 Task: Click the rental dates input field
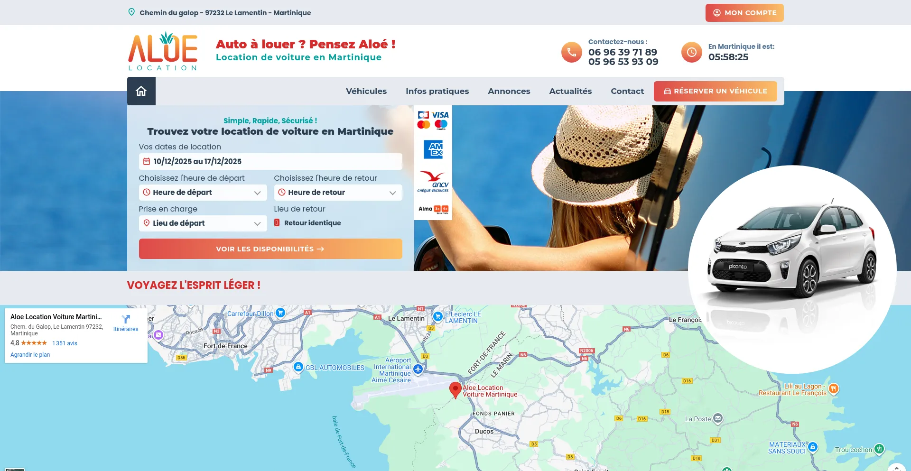pyautogui.click(x=270, y=162)
